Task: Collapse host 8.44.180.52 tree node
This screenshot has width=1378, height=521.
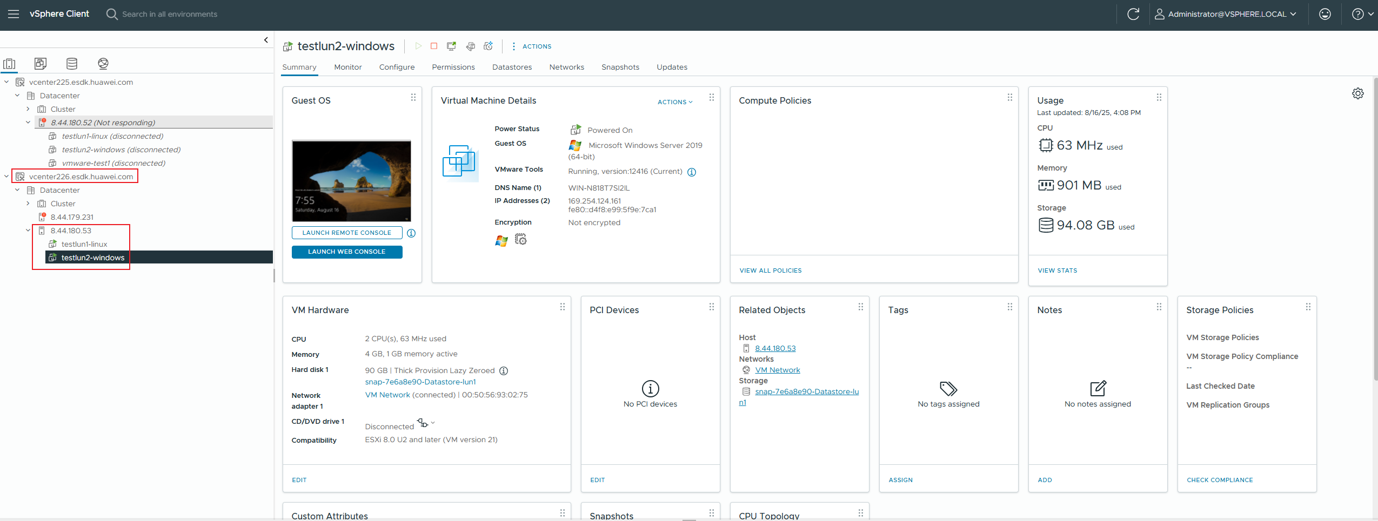Action: tap(28, 123)
